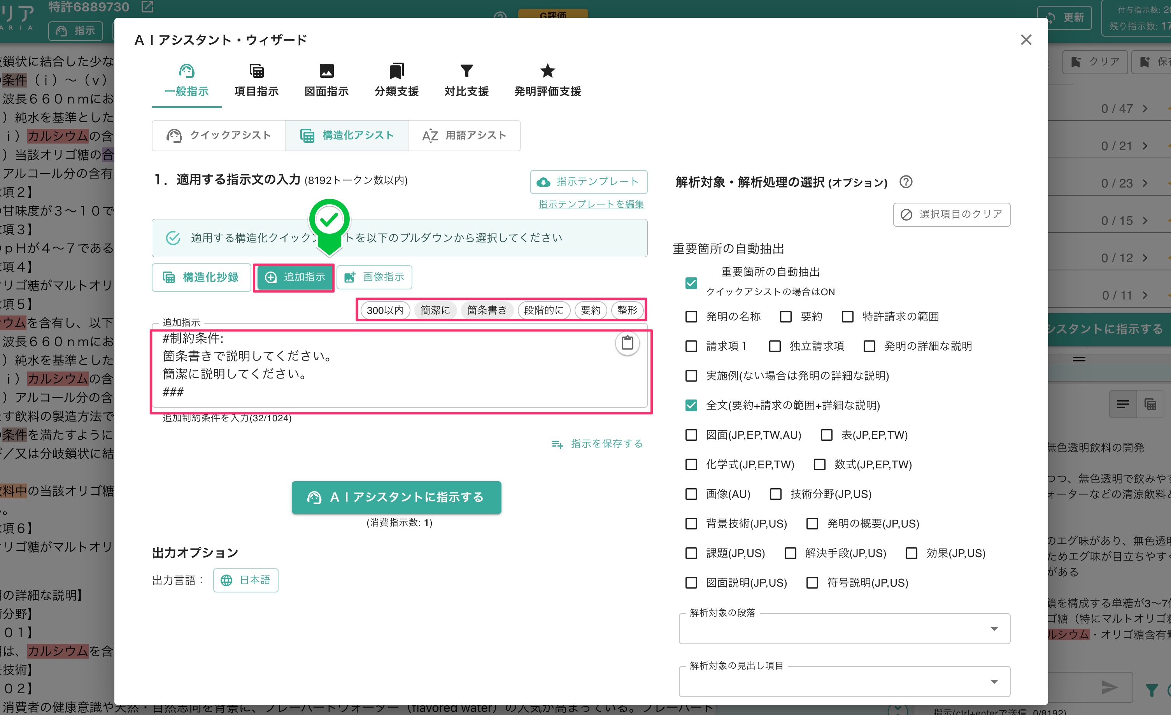Check the 発明の概要(JP,US) checkbox
This screenshot has width=1171, height=715.
812,524
